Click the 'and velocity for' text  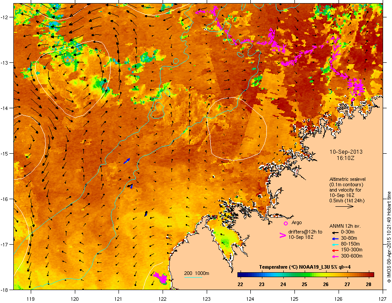pyautogui.click(x=345, y=190)
